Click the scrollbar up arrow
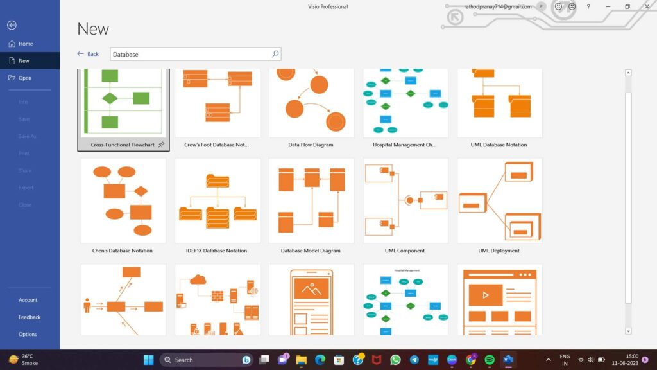 coord(628,73)
